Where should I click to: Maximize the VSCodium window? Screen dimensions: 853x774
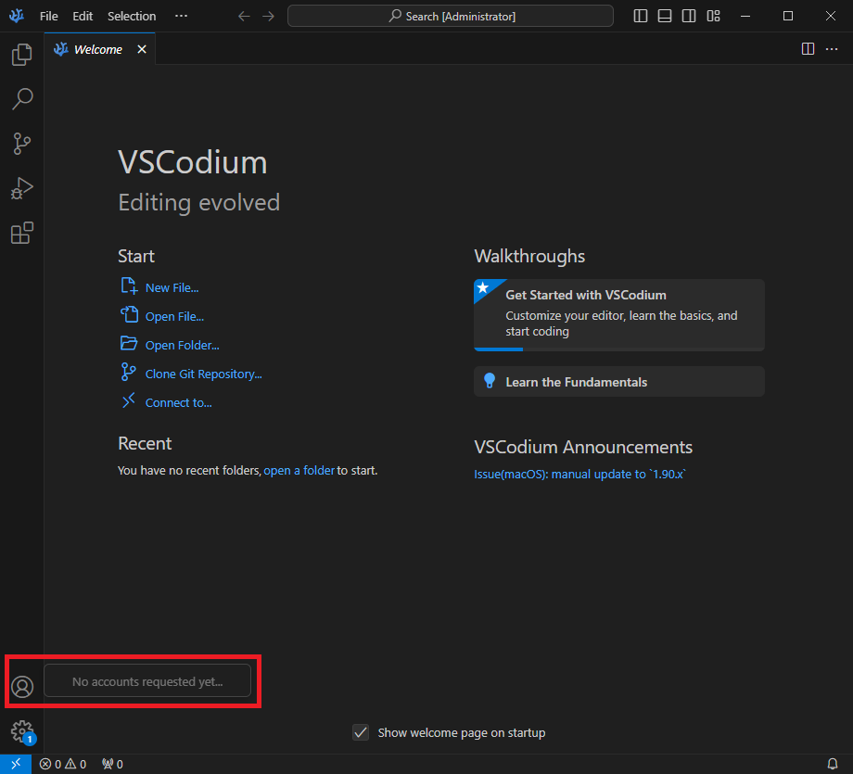(788, 16)
